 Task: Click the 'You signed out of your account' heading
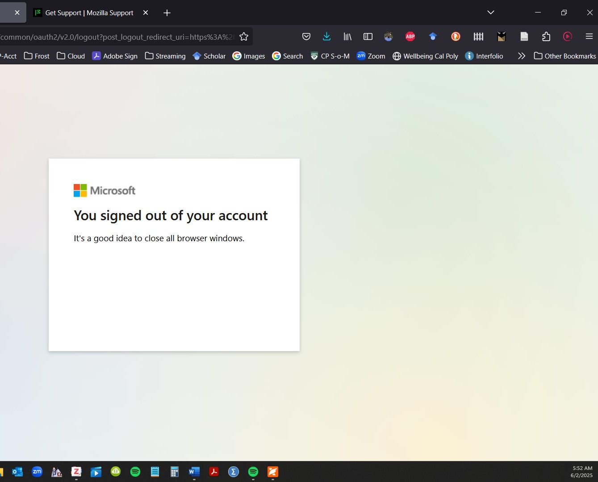(x=171, y=216)
